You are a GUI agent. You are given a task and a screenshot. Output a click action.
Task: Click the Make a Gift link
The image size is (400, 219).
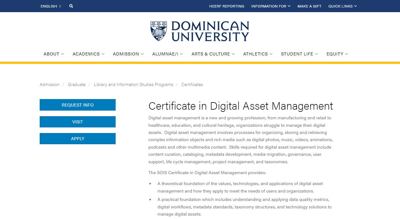pos(309,6)
